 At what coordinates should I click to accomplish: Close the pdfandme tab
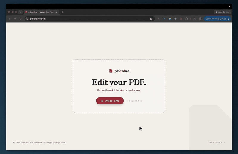tap(57, 12)
